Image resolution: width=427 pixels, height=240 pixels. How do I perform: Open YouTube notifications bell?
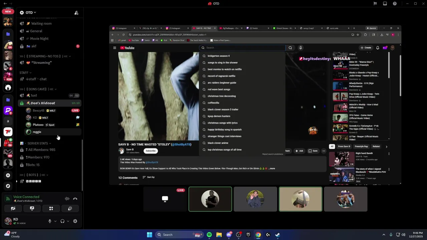[x=378, y=48]
